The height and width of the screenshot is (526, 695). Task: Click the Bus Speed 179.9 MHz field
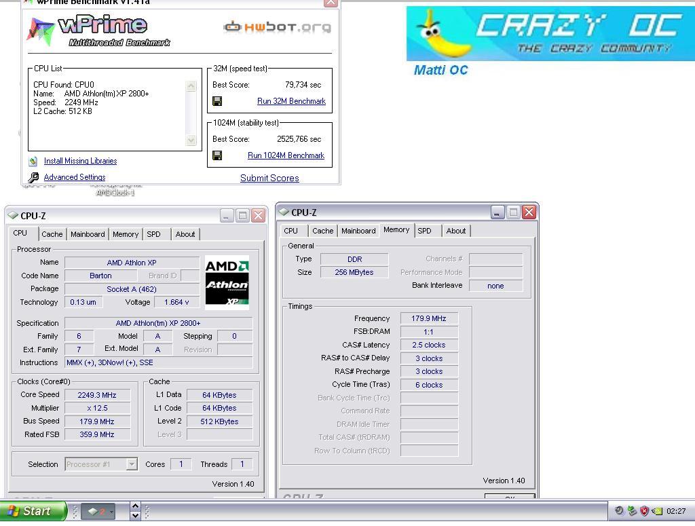pos(98,421)
